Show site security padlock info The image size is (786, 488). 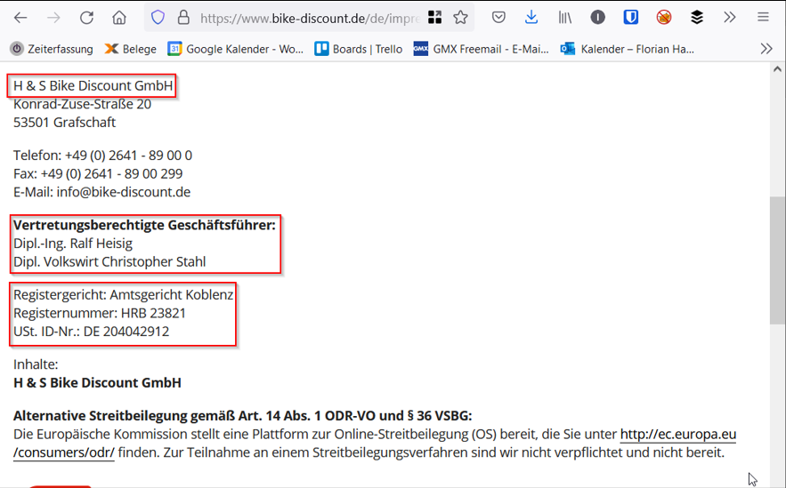click(x=183, y=18)
